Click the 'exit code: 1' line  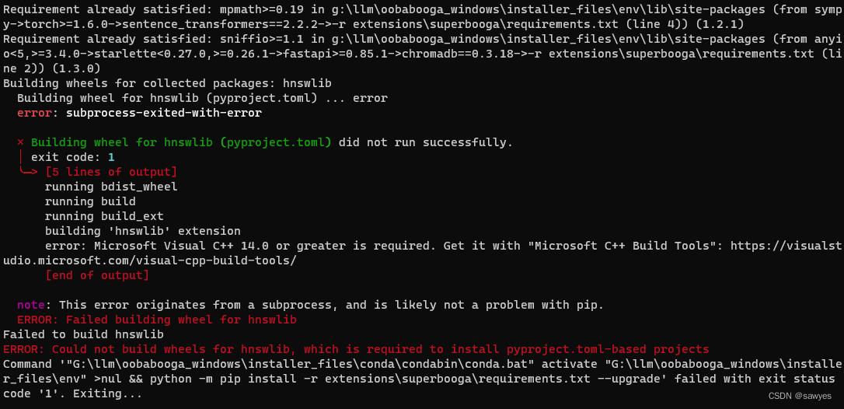pyautogui.click(x=73, y=157)
